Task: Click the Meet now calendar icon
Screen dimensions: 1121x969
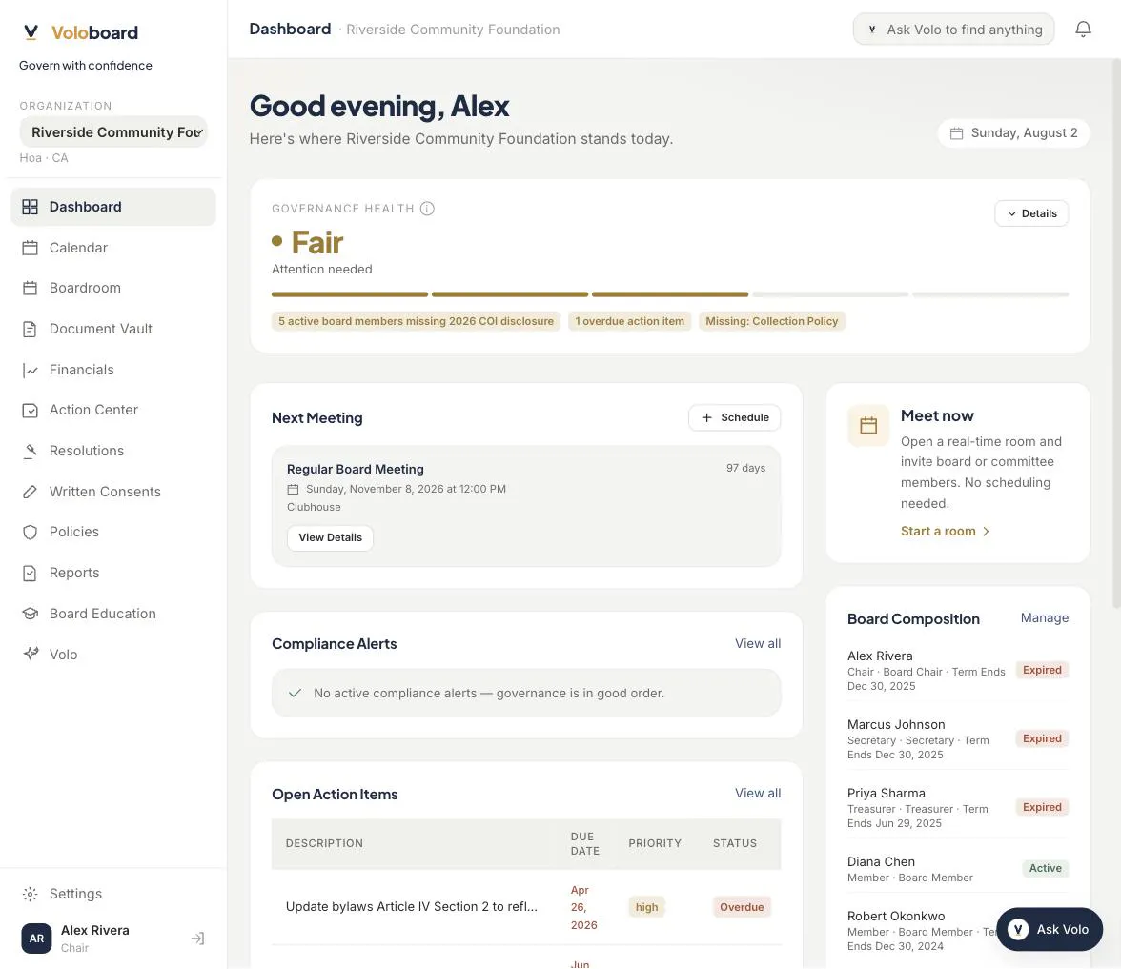Action: pos(867,425)
